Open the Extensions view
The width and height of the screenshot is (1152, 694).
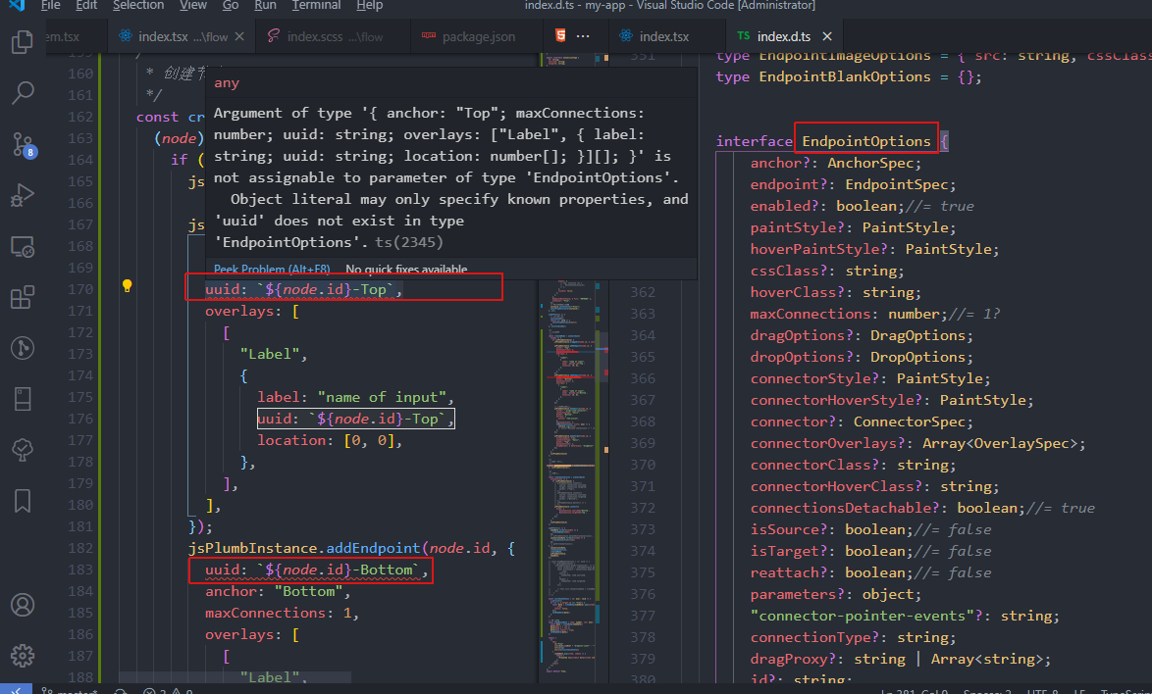[22, 297]
